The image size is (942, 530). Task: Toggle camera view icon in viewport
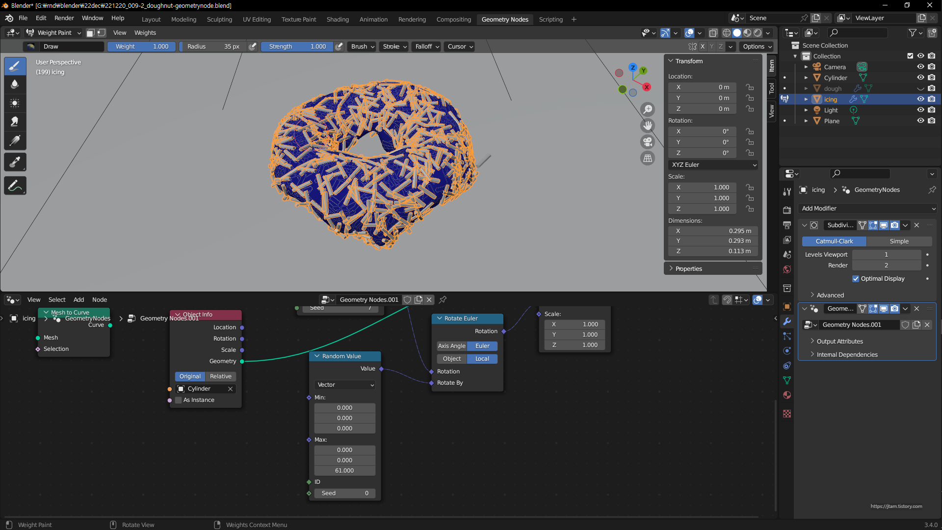(x=648, y=142)
